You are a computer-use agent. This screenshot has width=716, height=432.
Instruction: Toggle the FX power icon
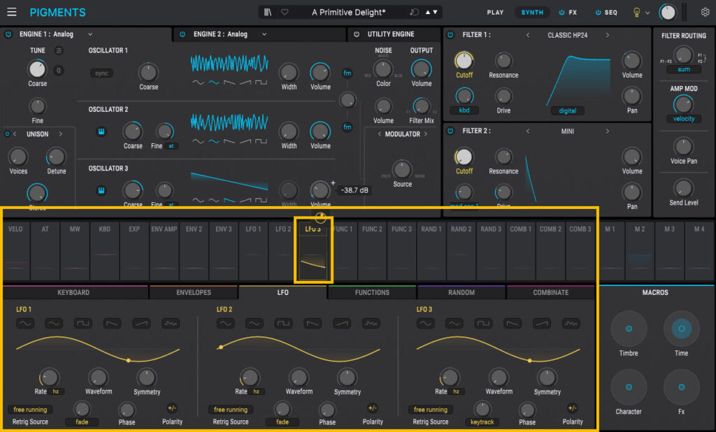[561, 13]
